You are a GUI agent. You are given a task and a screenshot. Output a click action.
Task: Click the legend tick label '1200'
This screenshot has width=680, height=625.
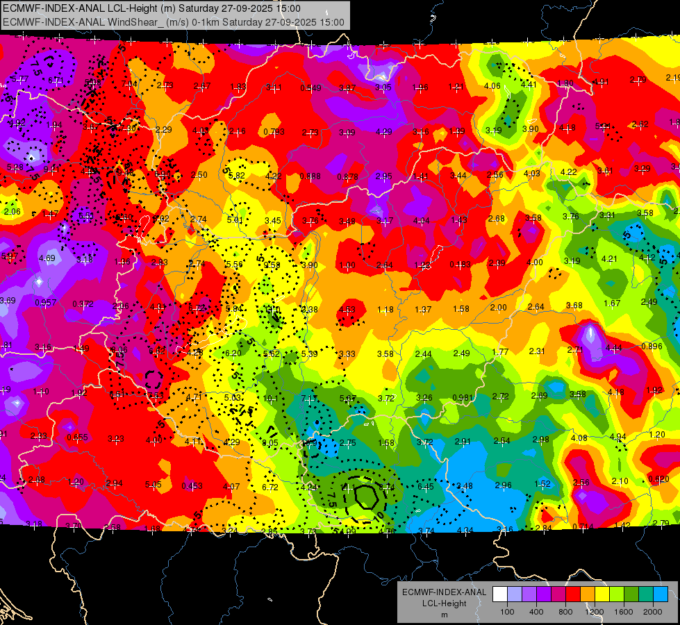(x=594, y=612)
